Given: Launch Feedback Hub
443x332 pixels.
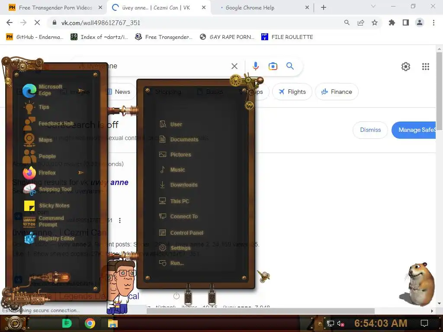Looking at the screenshot, I should tap(48, 124).
